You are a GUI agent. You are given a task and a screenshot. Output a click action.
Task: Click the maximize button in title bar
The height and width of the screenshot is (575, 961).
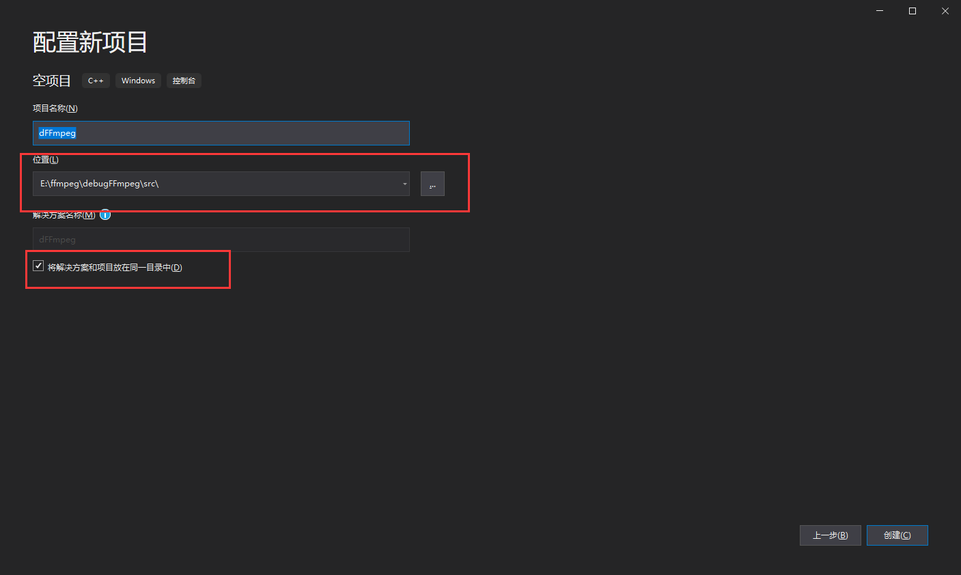(x=912, y=11)
